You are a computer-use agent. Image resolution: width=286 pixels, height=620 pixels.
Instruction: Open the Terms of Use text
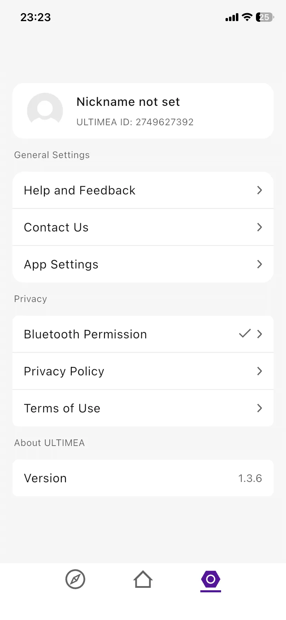tap(62, 408)
